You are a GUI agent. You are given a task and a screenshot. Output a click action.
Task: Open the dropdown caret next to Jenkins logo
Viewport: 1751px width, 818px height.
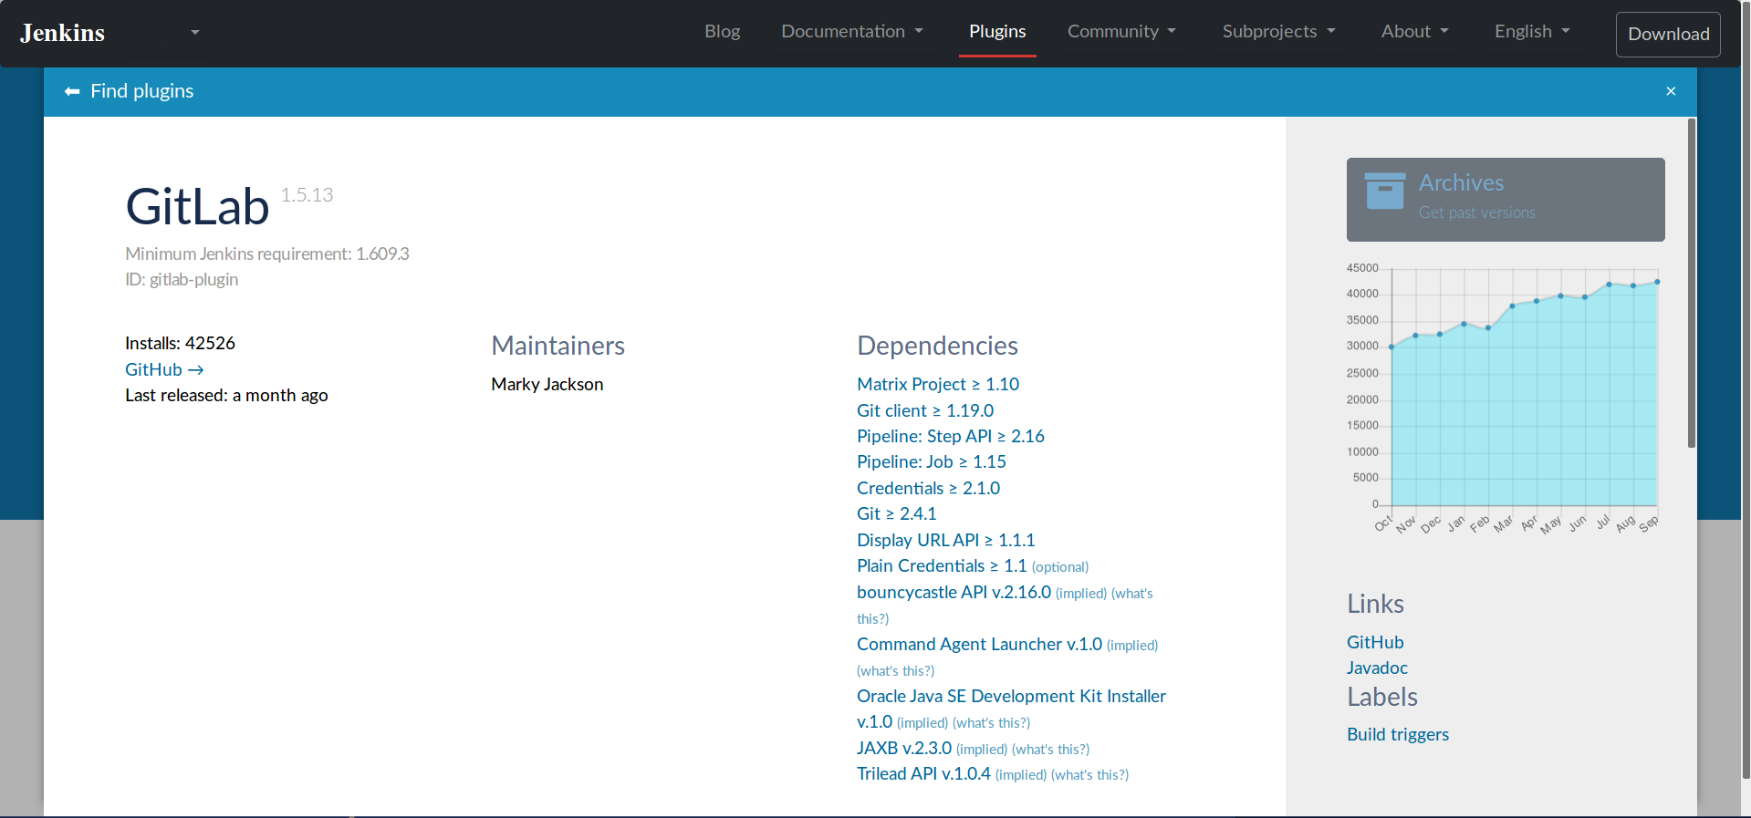[194, 33]
